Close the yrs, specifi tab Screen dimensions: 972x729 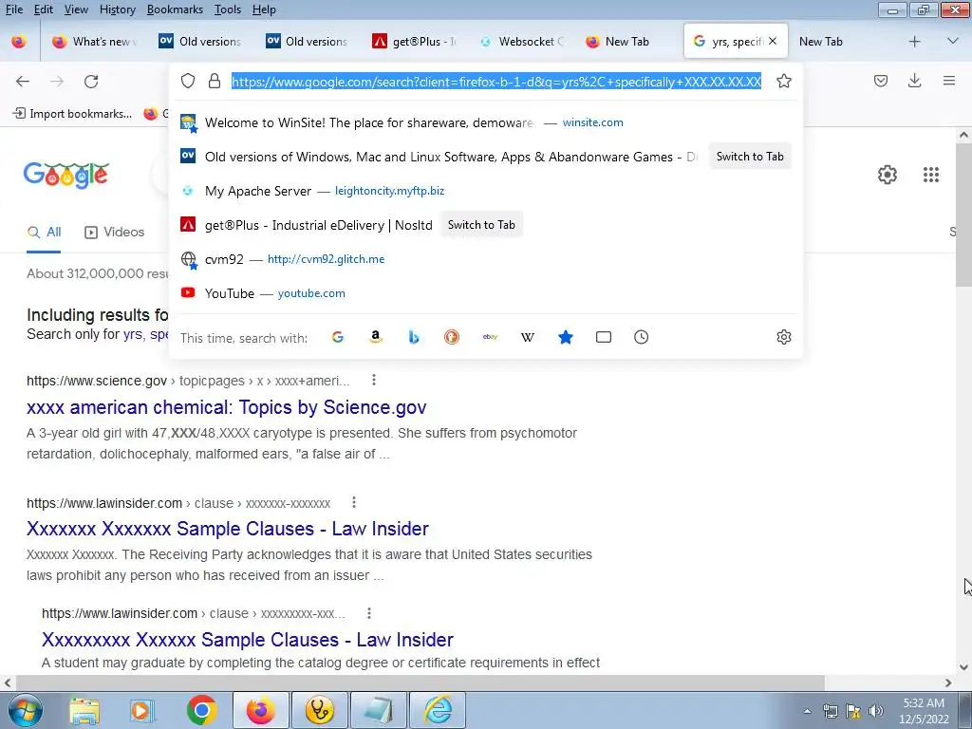click(773, 41)
